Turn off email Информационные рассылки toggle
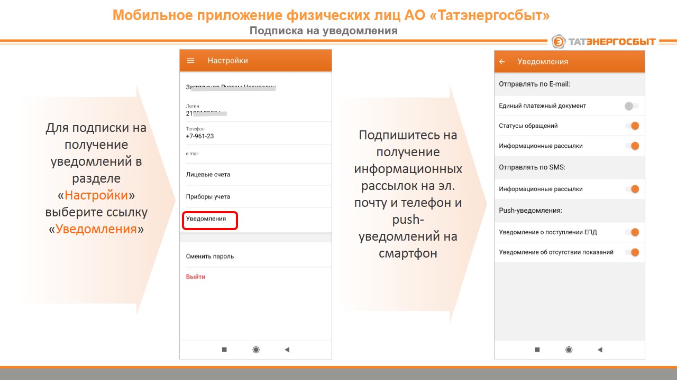The image size is (677, 380). 632,146
